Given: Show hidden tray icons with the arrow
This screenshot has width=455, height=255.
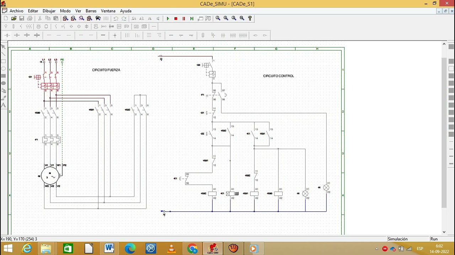Looking at the screenshot, I should pos(377,249).
